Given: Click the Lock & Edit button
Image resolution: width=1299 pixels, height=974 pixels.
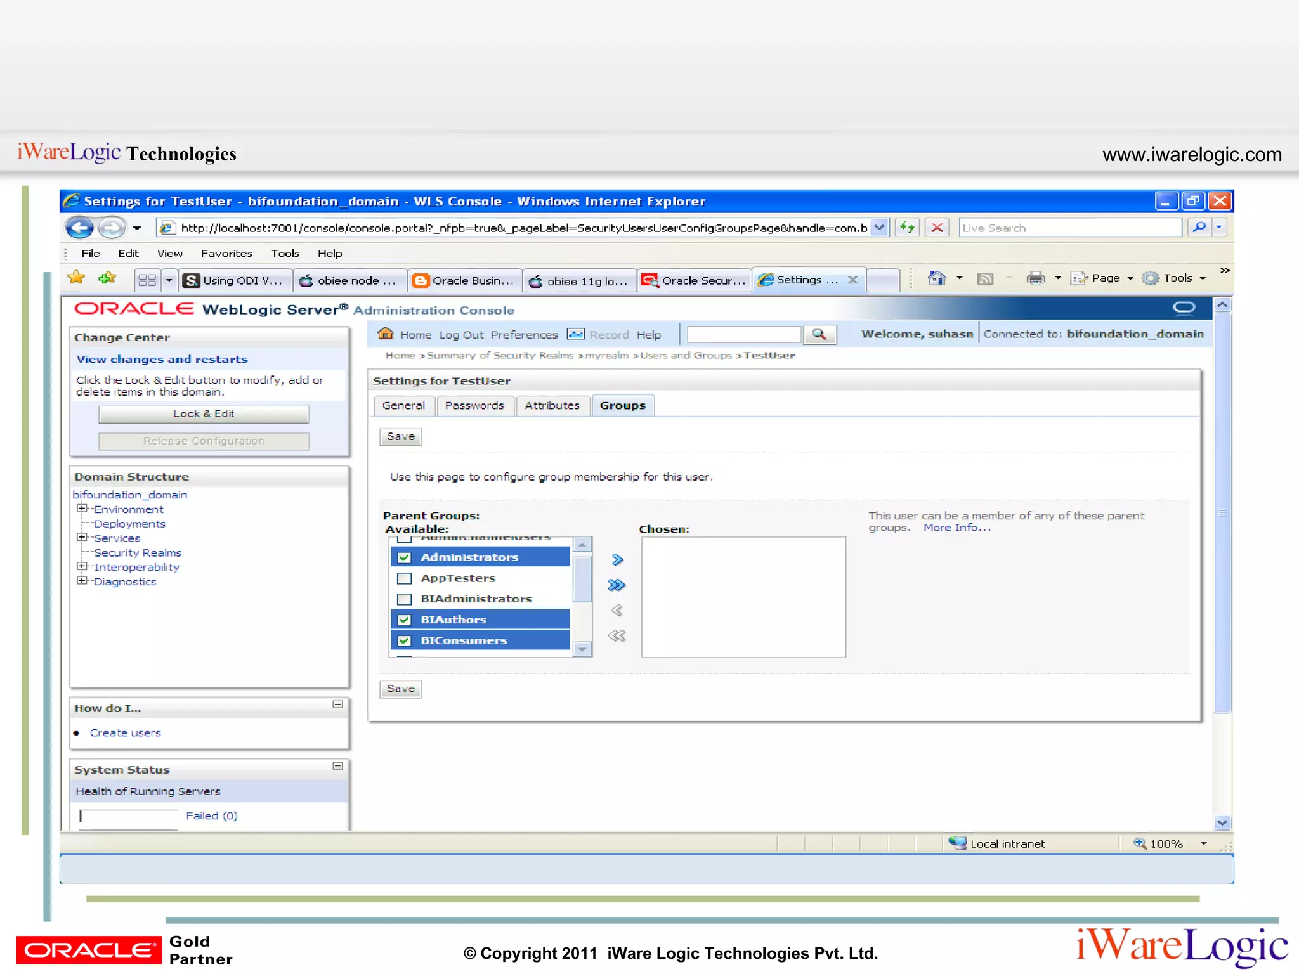Looking at the screenshot, I should (x=204, y=414).
